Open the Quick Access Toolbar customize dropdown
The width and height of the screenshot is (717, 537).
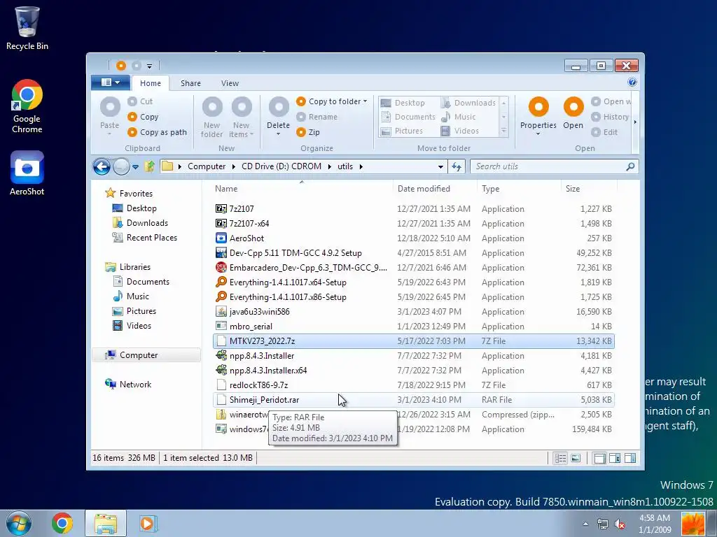(x=150, y=66)
